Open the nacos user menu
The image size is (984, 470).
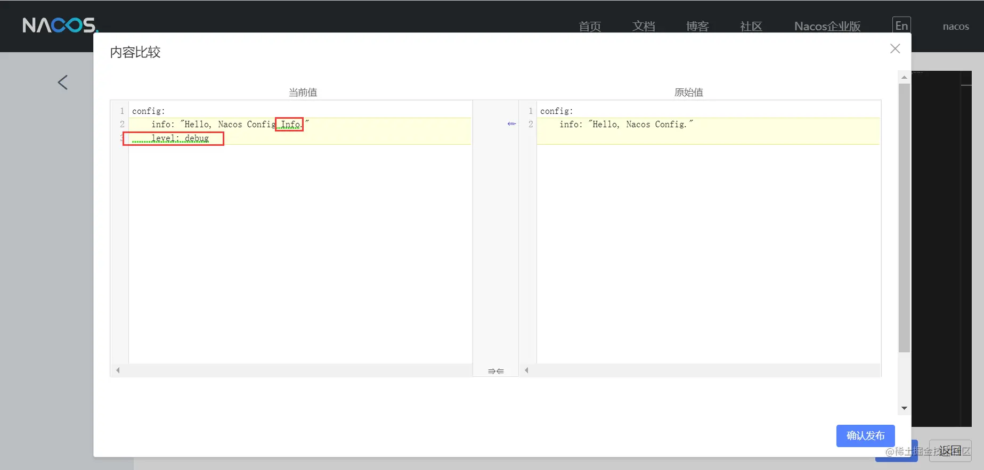tap(956, 26)
